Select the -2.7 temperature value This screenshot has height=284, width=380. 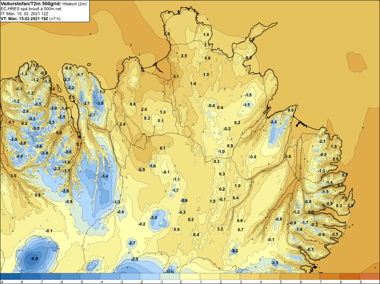tap(132, 243)
